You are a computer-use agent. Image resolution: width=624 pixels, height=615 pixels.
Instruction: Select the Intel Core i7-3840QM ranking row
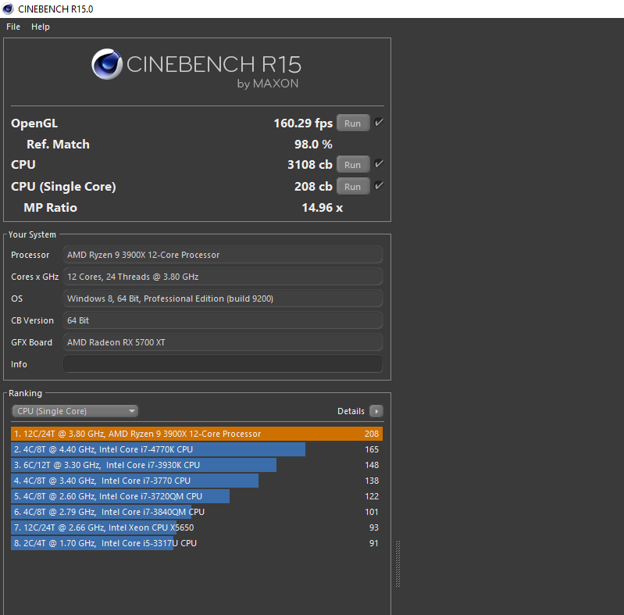pos(197,512)
